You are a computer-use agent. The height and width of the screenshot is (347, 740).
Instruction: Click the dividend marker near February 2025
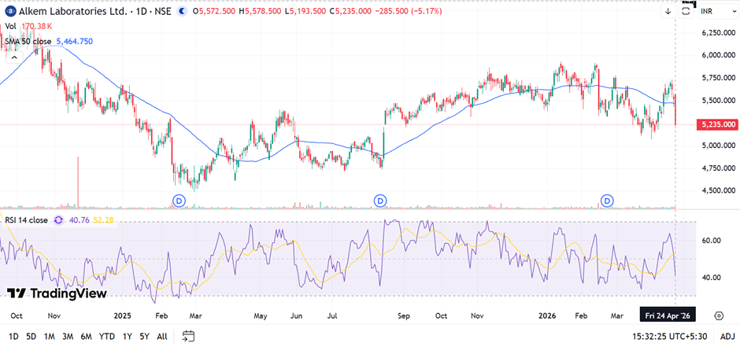(x=179, y=201)
